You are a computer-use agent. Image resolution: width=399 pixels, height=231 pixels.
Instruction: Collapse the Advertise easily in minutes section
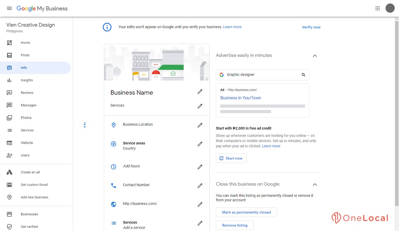[315, 56]
